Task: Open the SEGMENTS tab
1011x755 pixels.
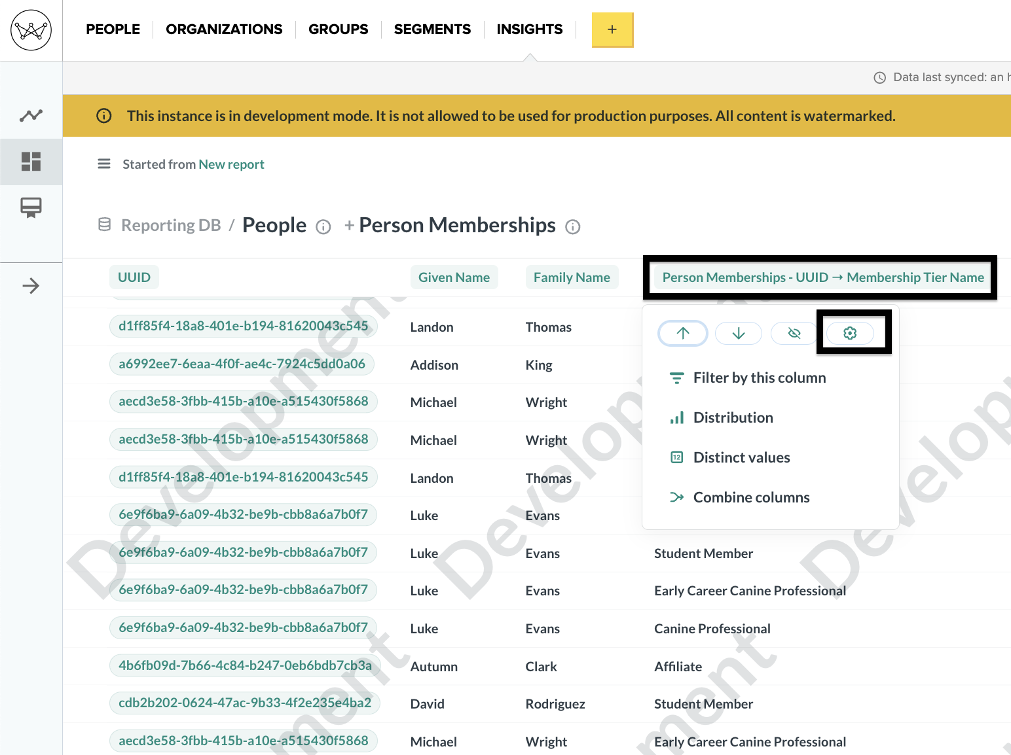Action: (x=432, y=29)
